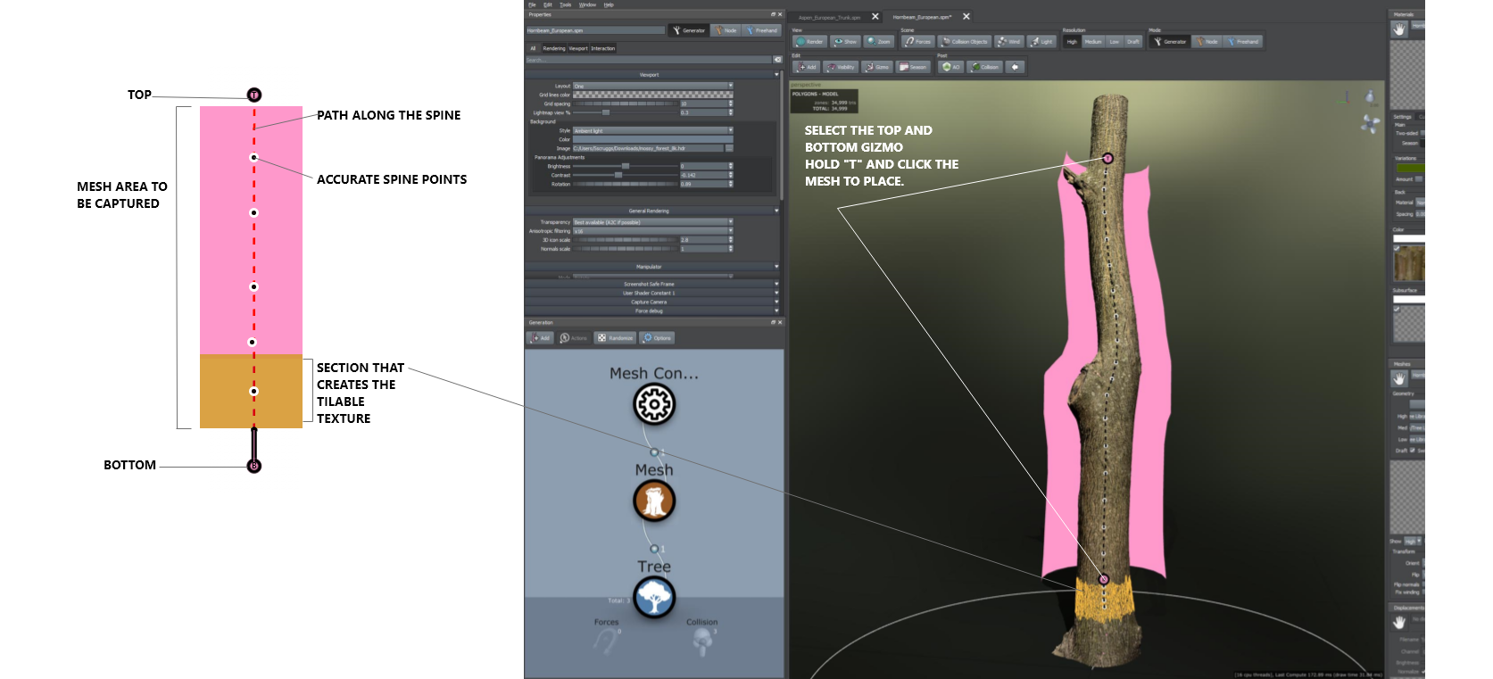The image size is (1493, 679).
Task: Expand the Capture Camera section
Action: click(x=652, y=302)
